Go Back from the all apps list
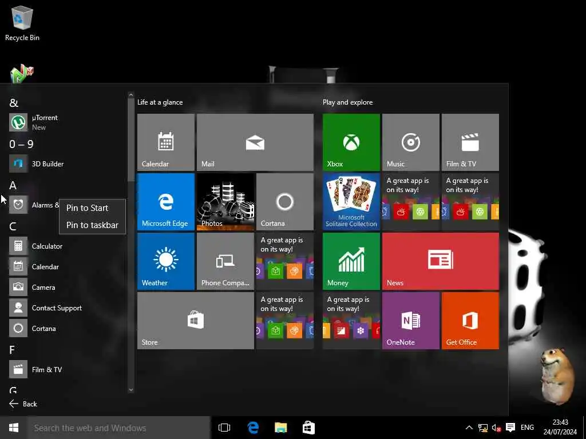Screen dimensions: 586x439 23,404
